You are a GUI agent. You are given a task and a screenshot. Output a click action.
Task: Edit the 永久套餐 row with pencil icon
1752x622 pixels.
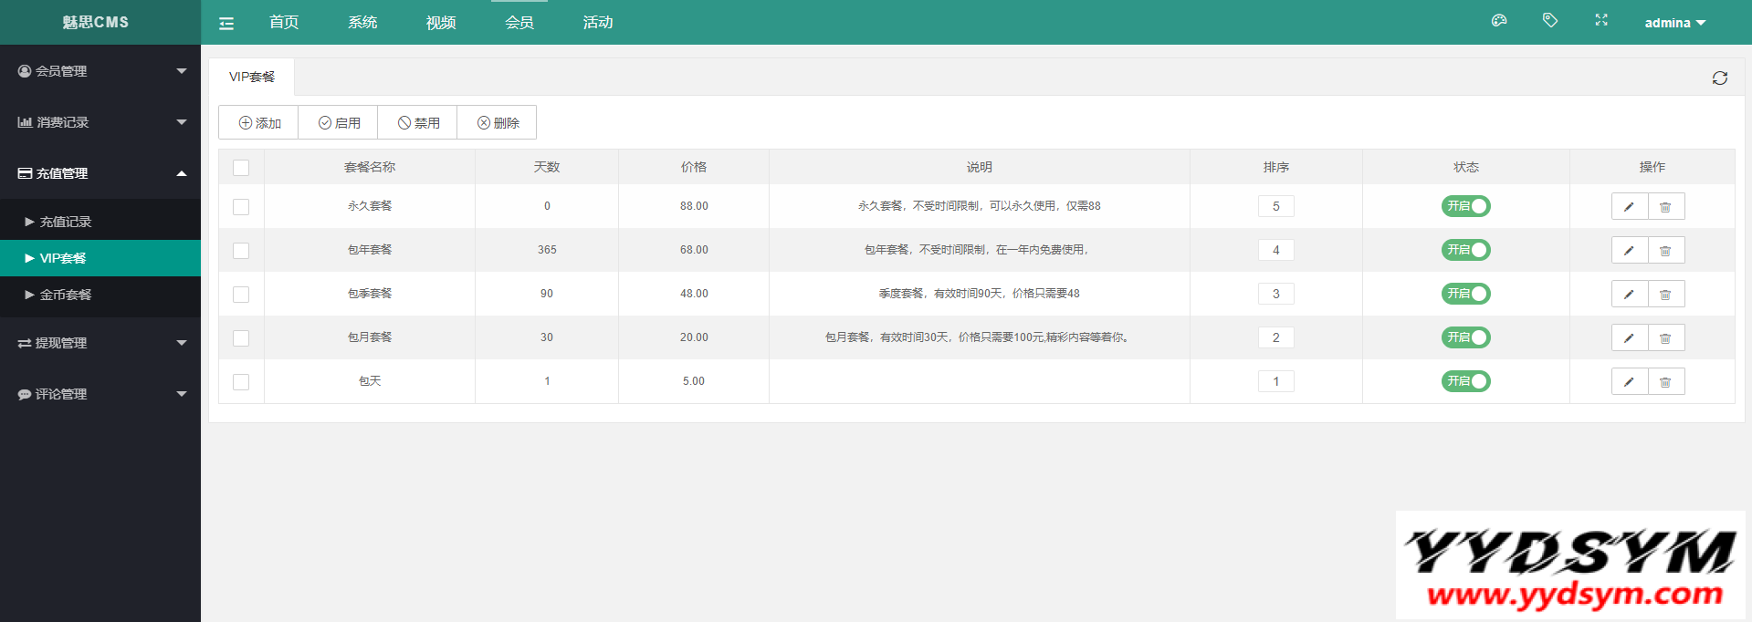click(1629, 207)
